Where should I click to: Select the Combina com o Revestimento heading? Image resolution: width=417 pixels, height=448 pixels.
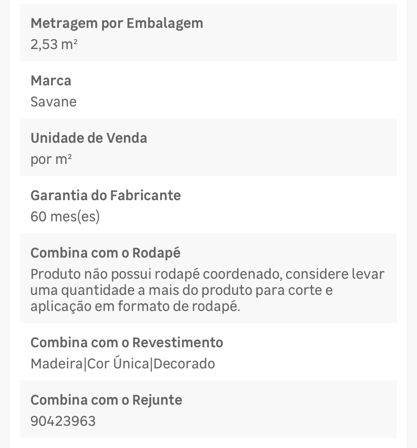pyautogui.click(x=127, y=343)
